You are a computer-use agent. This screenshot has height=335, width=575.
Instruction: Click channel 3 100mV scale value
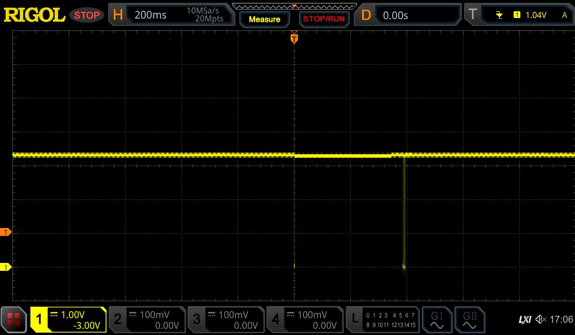click(233, 315)
